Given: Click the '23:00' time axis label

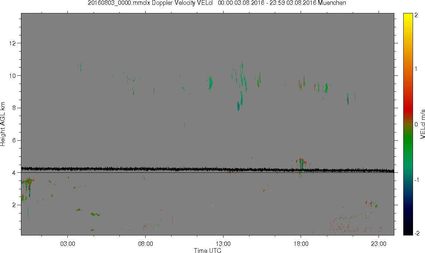Looking at the screenshot, I should (379, 244).
